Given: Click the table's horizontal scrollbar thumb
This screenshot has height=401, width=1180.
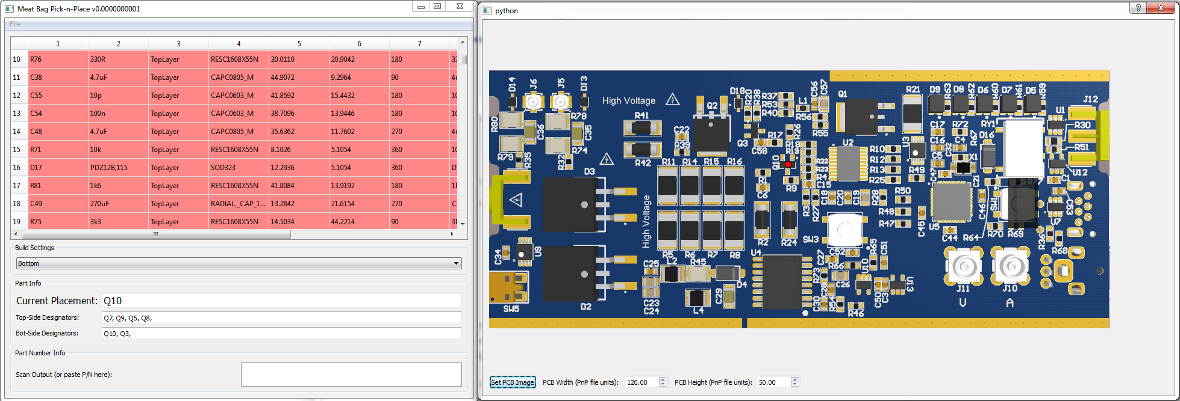Looking at the screenshot, I should [x=156, y=234].
